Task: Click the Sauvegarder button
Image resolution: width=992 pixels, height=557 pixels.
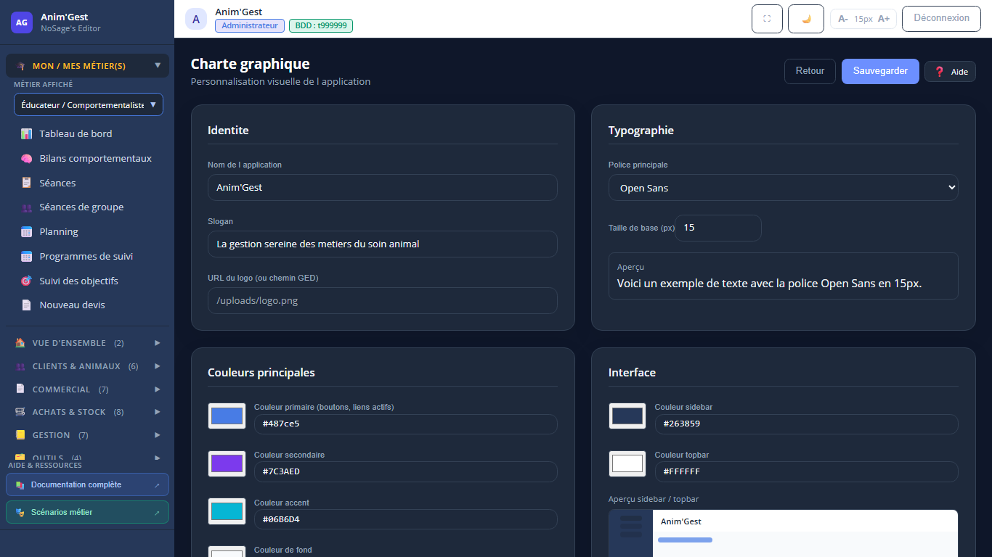Action: tap(880, 71)
